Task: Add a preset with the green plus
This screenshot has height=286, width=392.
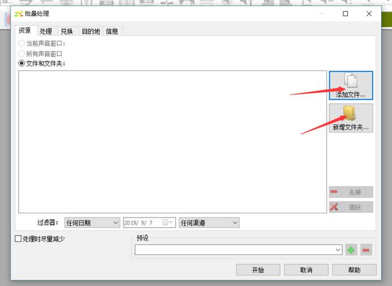Action: pos(351,250)
